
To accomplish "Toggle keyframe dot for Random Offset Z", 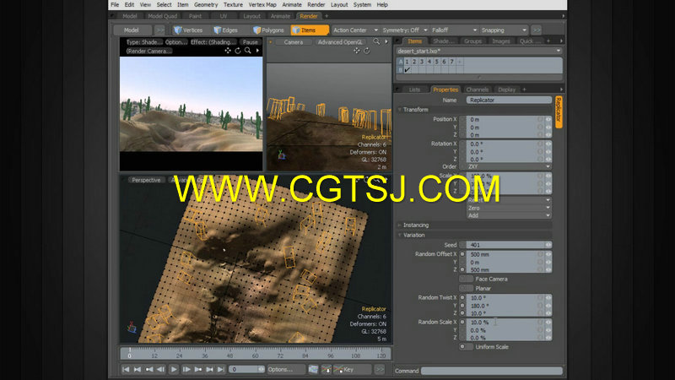I will pyautogui.click(x=462, y=269).
